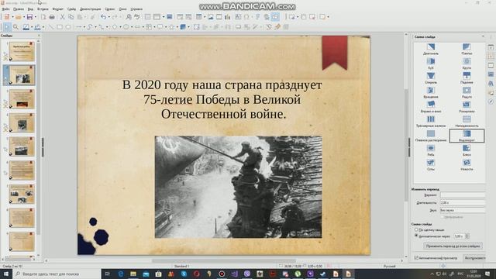Image resolution: width=496 pixels, height=279 pixels.
Task: Open the Edge browser taskbar icon
Action: click(x=121, y=274)
